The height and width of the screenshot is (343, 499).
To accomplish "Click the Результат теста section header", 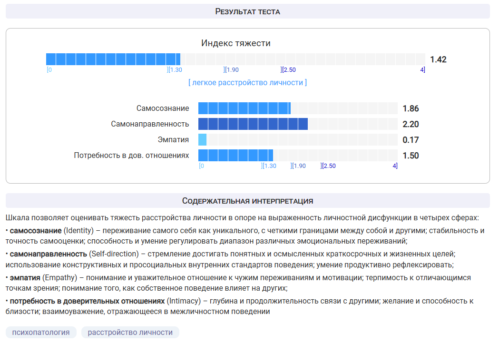I will tap(247, 11).
